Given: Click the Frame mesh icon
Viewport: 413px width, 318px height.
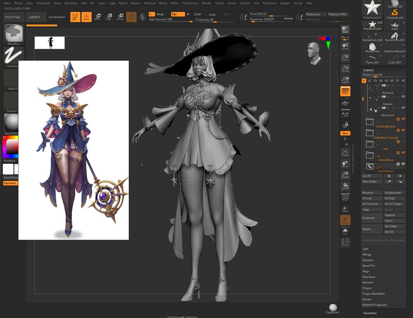Looking at the screenshot, I should [345, 153].
